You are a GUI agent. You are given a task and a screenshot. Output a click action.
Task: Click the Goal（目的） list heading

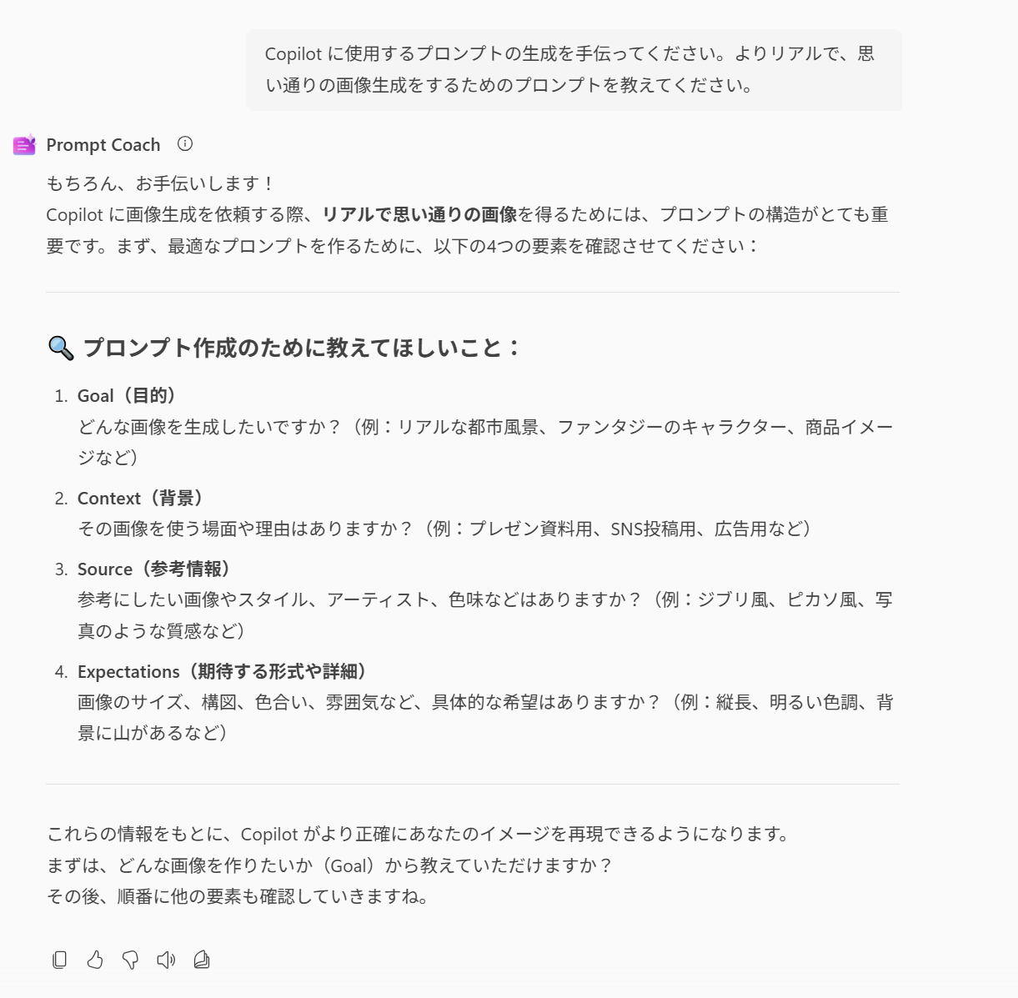coord(127,396)
